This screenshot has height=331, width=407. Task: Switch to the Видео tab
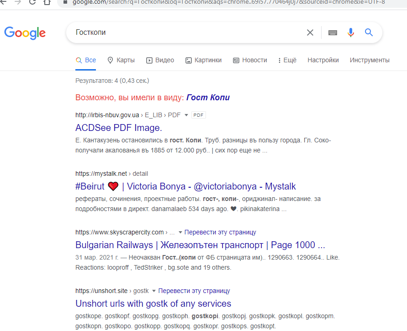tap(160, 60)
